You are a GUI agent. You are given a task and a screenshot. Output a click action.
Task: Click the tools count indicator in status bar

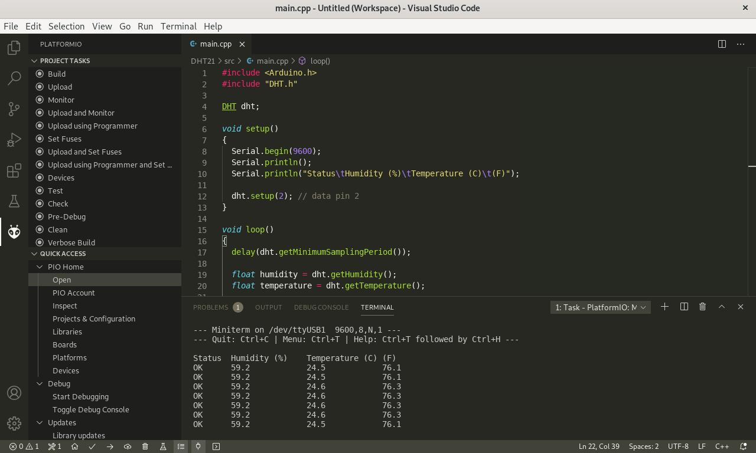tap(55, 447)
